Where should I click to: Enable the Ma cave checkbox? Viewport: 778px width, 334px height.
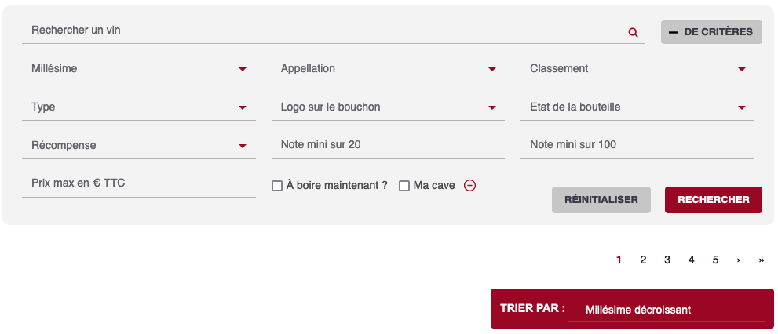404,186
